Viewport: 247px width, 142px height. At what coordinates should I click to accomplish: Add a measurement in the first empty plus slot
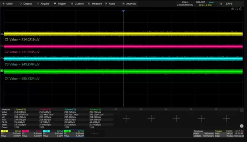(126, 118)
